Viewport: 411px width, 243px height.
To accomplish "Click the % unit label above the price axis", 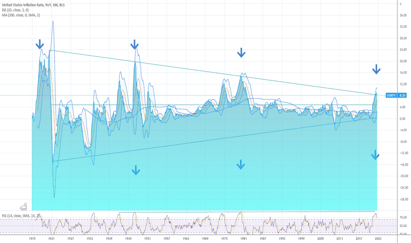I will 400,4.
